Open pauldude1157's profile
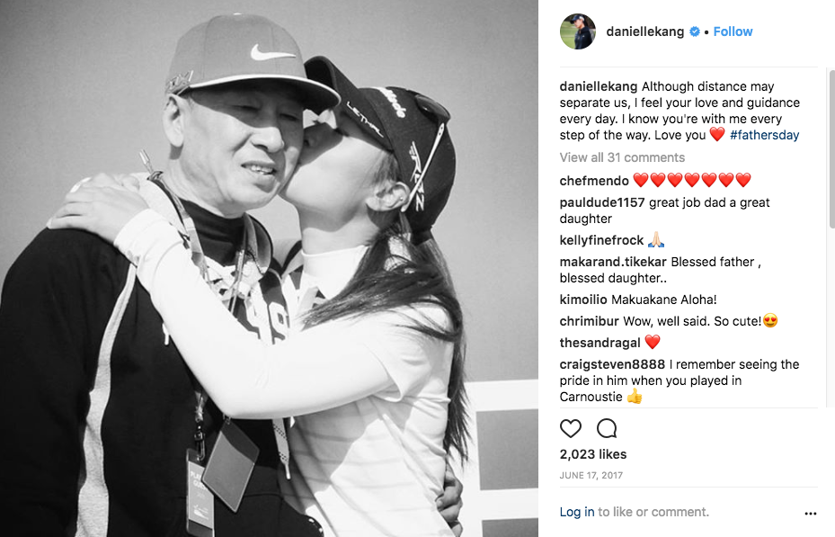Image resolution: width=835 pixels, height=537 pixels. coord(602,202)
